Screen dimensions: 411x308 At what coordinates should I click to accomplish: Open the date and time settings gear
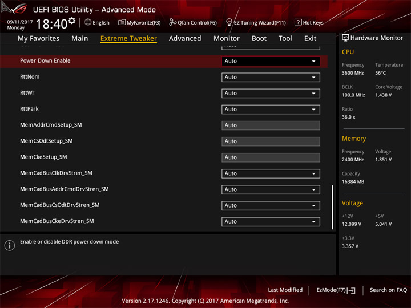click(72, 20)
